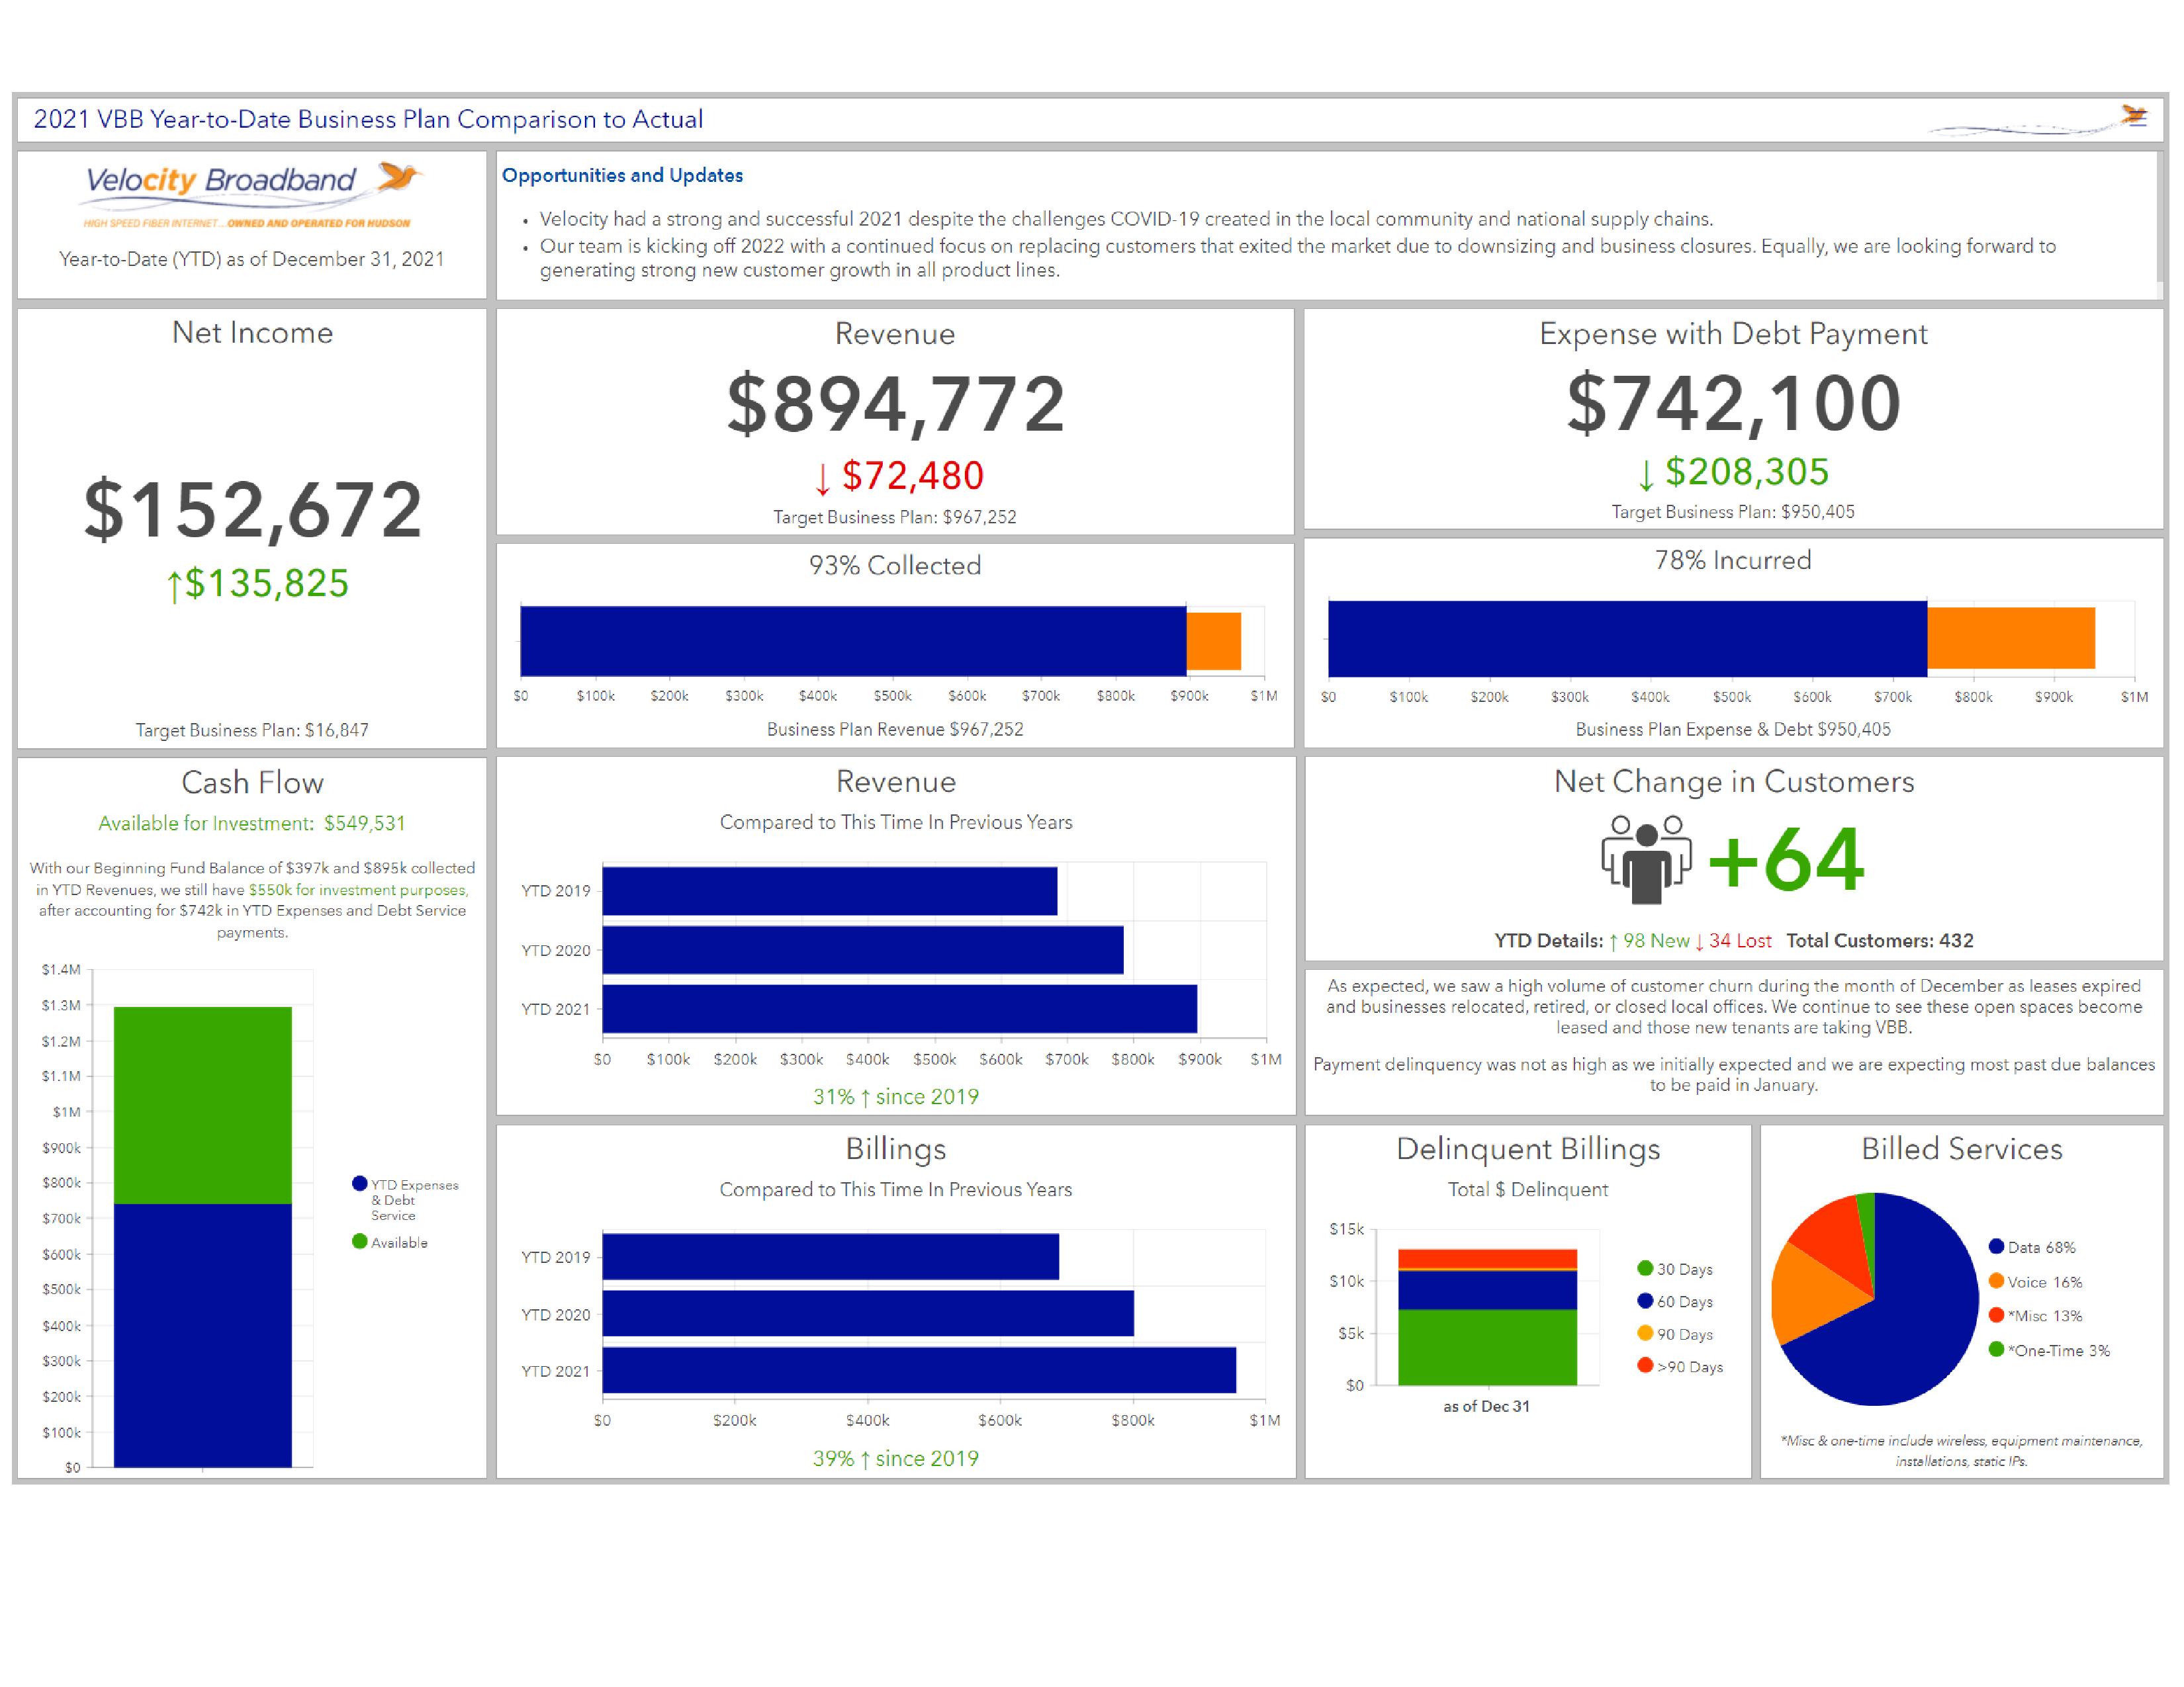This screenshot has width=2184, height=1687.
Task: Click the YTD 2021 bar in Revenue chart
Action: (899, 1008)
